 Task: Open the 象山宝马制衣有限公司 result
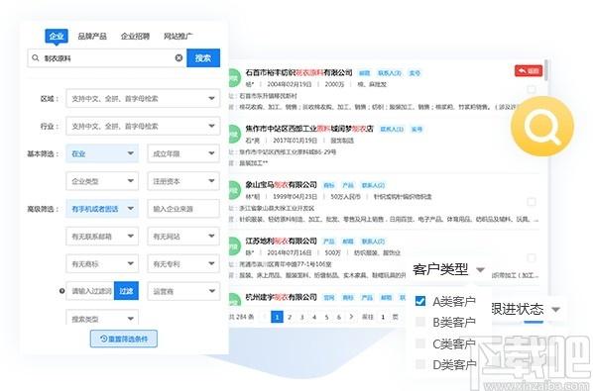click(x=281, y=185)
